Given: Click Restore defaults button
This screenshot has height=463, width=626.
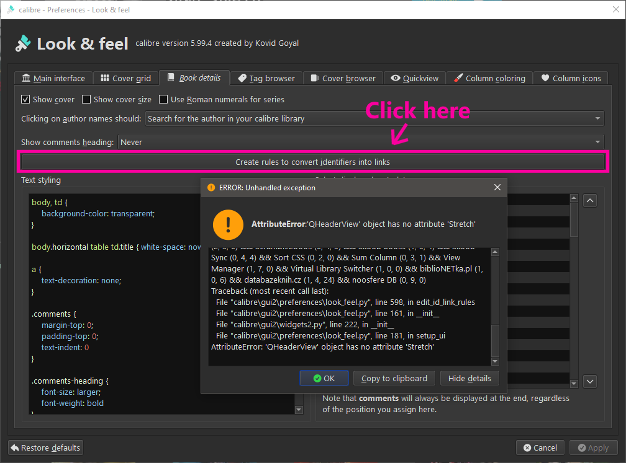Looking at the screenshot, I should [x=45, y=448].
